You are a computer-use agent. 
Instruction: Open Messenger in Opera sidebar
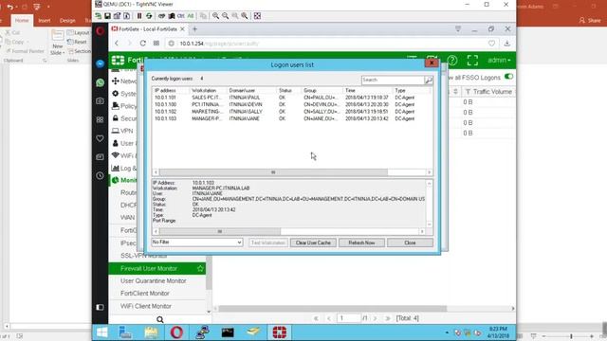pos(100,63)
